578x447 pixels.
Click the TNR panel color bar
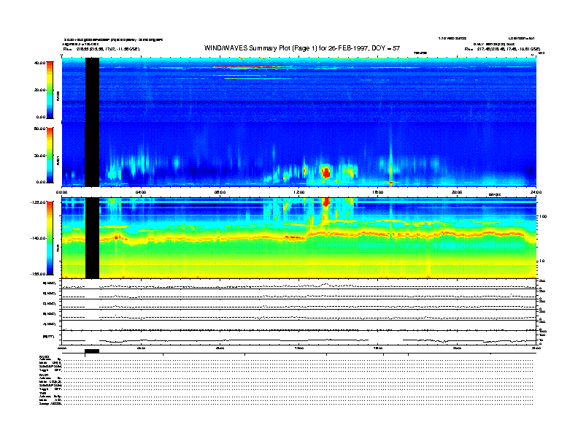pyautogui.click(x=50, y=238)
